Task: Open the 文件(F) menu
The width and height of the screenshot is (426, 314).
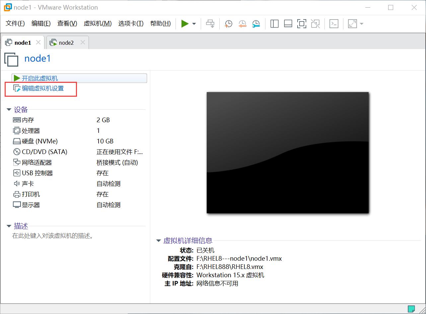Action: pyautogui.click(x=15, y=24)
